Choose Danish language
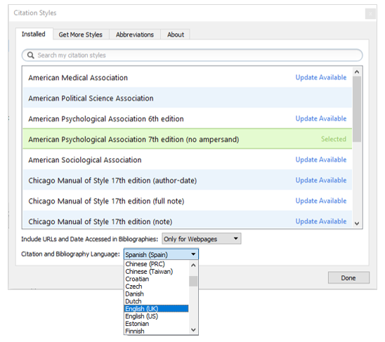385x342 pixels. [x=157, y=294]
